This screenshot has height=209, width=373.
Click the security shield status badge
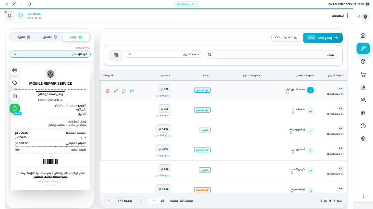186,4
